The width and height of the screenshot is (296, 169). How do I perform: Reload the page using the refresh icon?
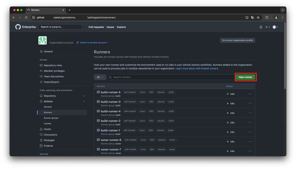click(26, 17)
